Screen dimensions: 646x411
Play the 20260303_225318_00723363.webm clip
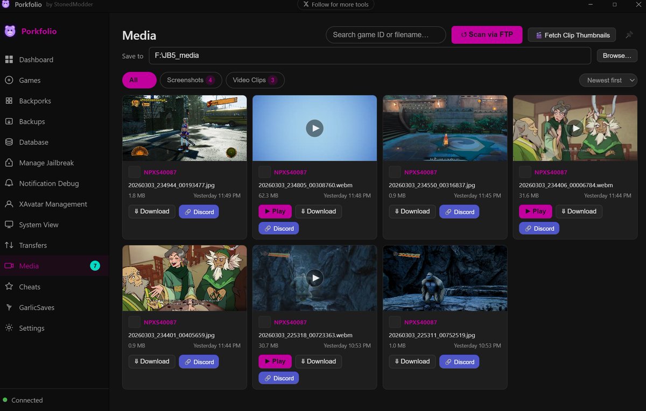(x=275, y=362)
